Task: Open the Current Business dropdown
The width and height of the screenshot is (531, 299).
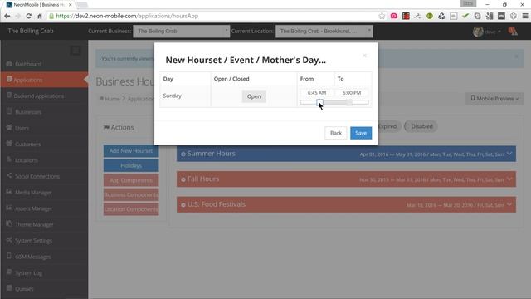Action: click(x=181, y=32)
